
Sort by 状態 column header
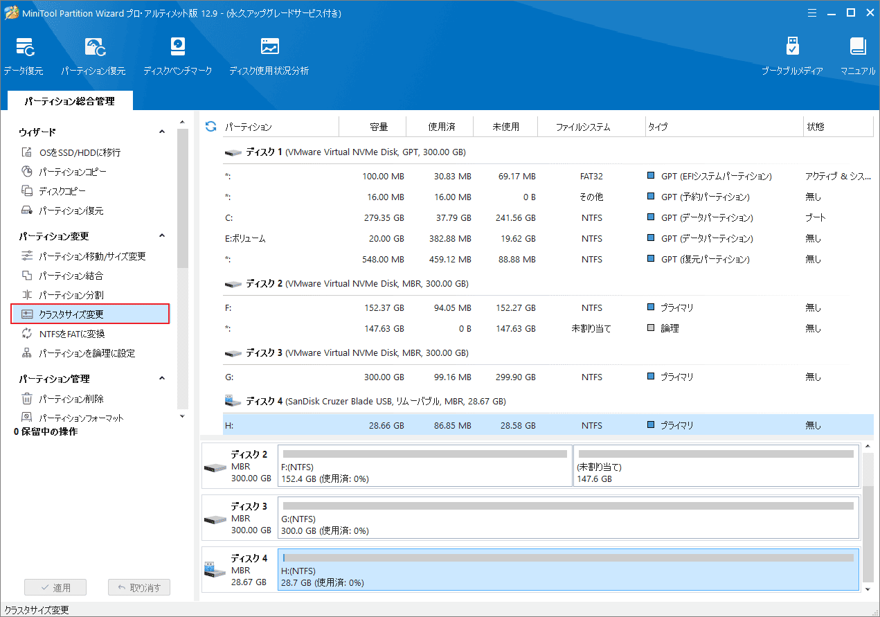[838, 127]
